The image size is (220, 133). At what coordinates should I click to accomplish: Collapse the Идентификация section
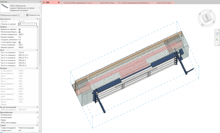(37, 112)
